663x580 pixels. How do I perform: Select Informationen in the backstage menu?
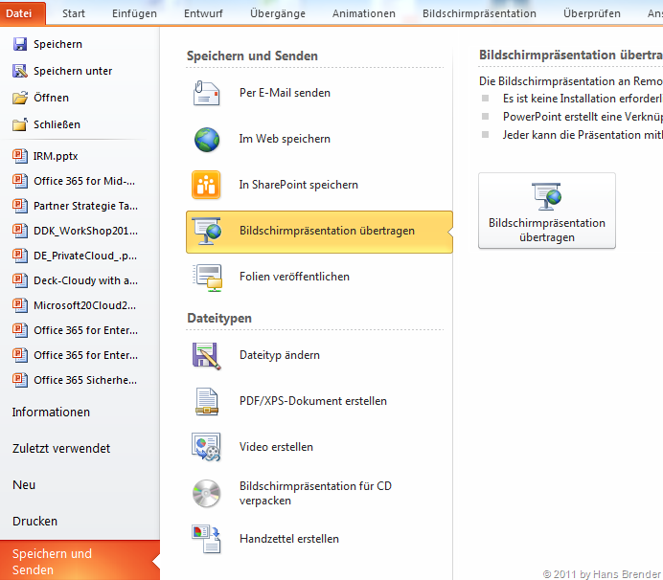pos(51,413)
